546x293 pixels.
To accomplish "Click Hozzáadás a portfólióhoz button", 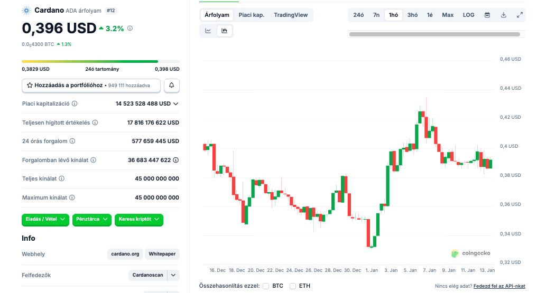I will coord(91,85).
